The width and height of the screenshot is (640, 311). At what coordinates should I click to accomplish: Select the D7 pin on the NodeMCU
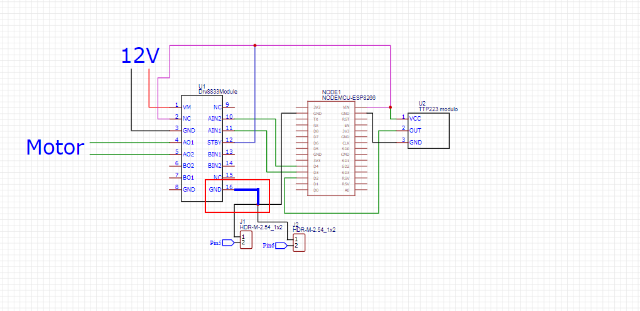tap(315, 137)
